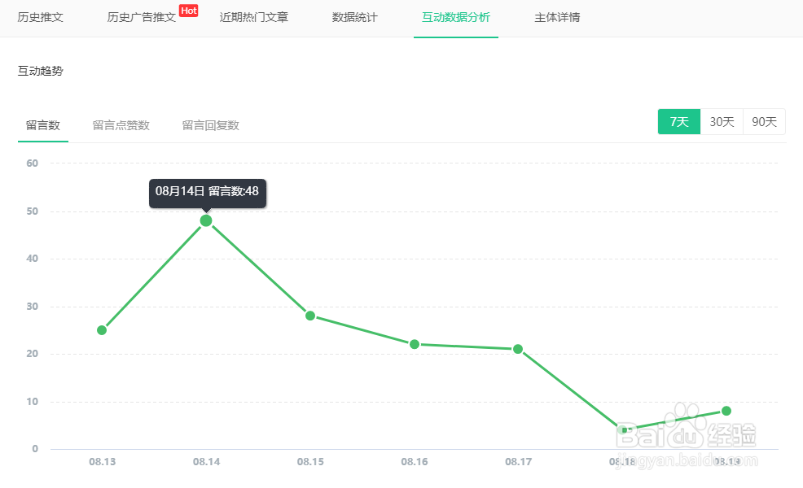Select the 30天 range button
Screen dimensions: 803x488
[x=722, y=122]
